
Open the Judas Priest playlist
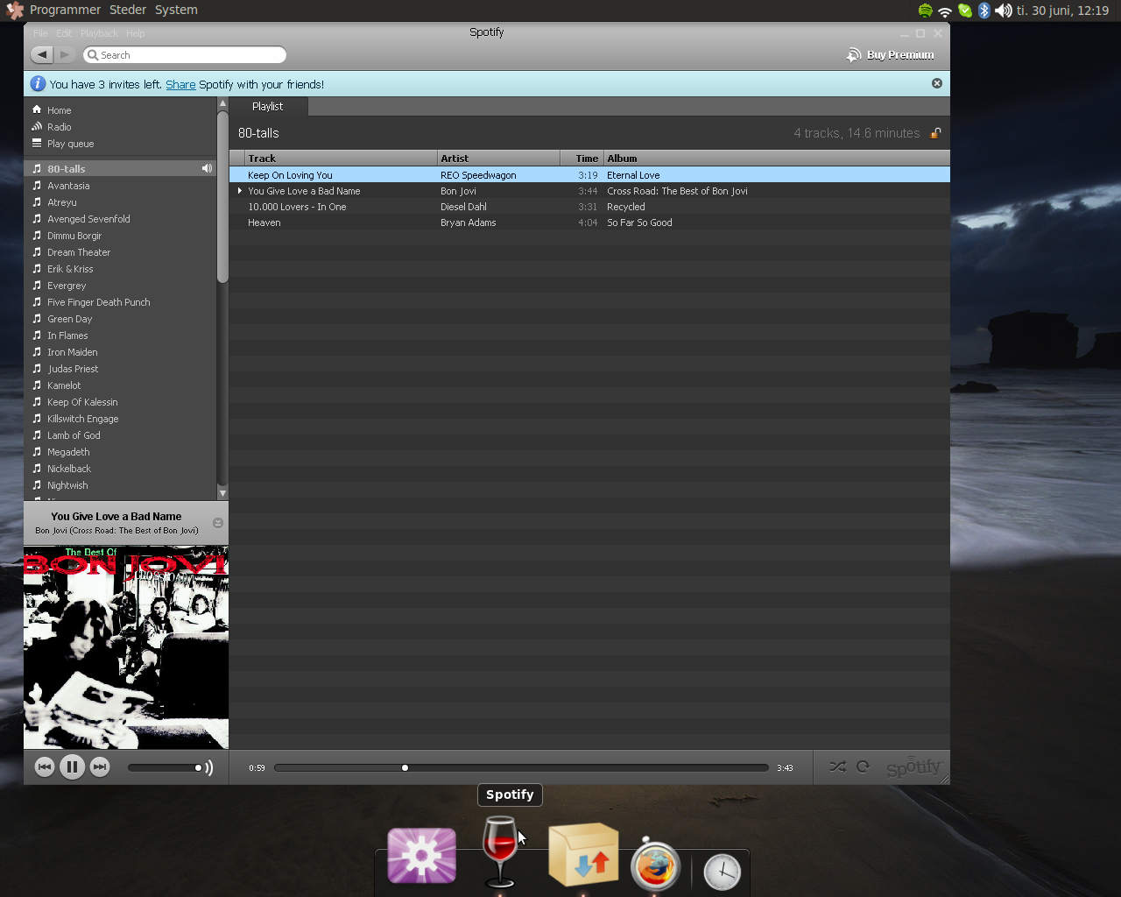(x=120, y=369)
